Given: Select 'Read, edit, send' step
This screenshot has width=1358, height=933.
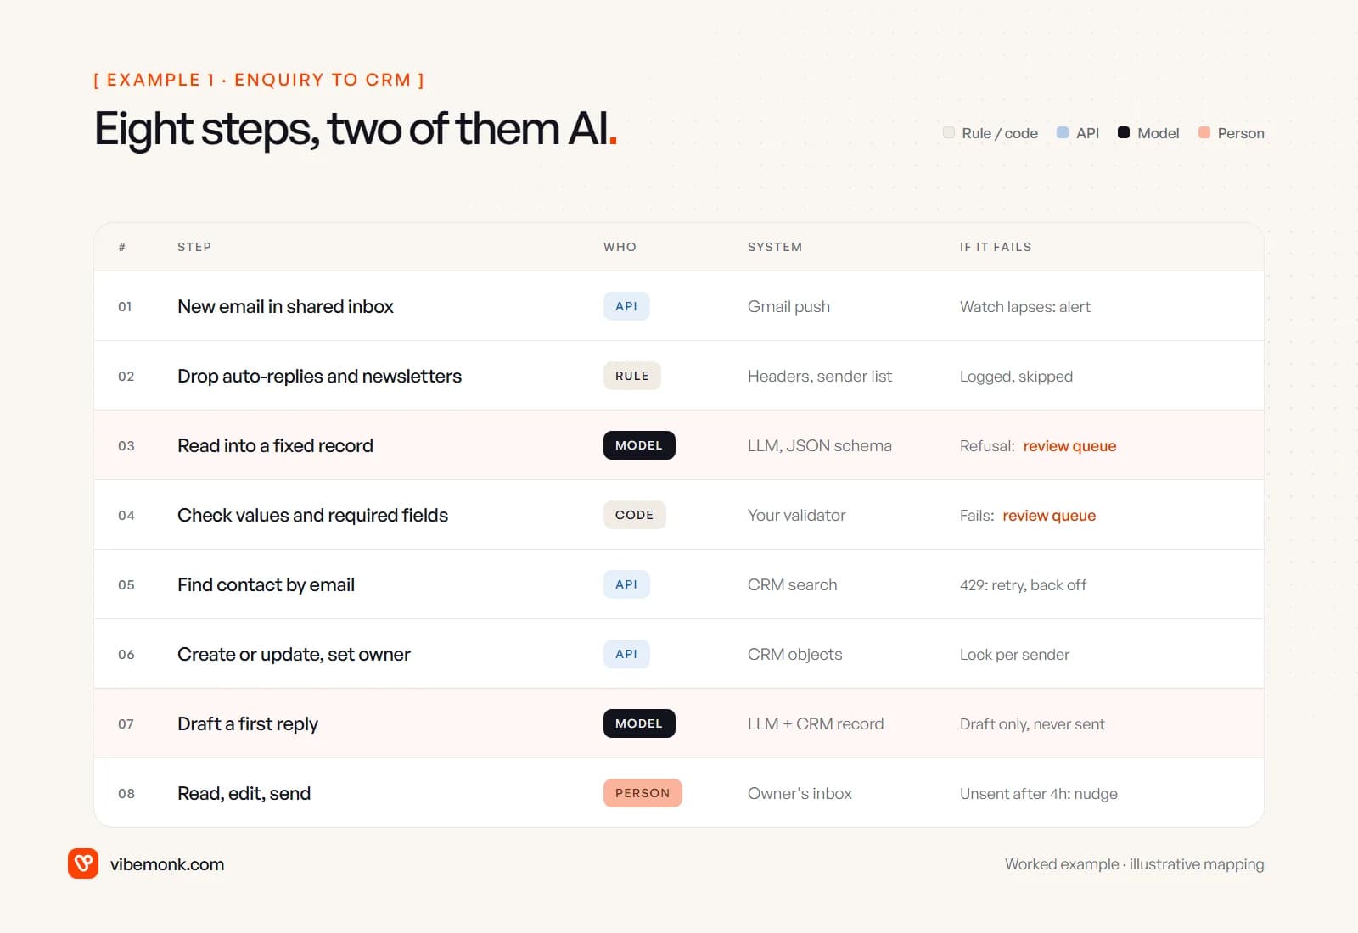Looking at the screenshot, I should 244,793.
